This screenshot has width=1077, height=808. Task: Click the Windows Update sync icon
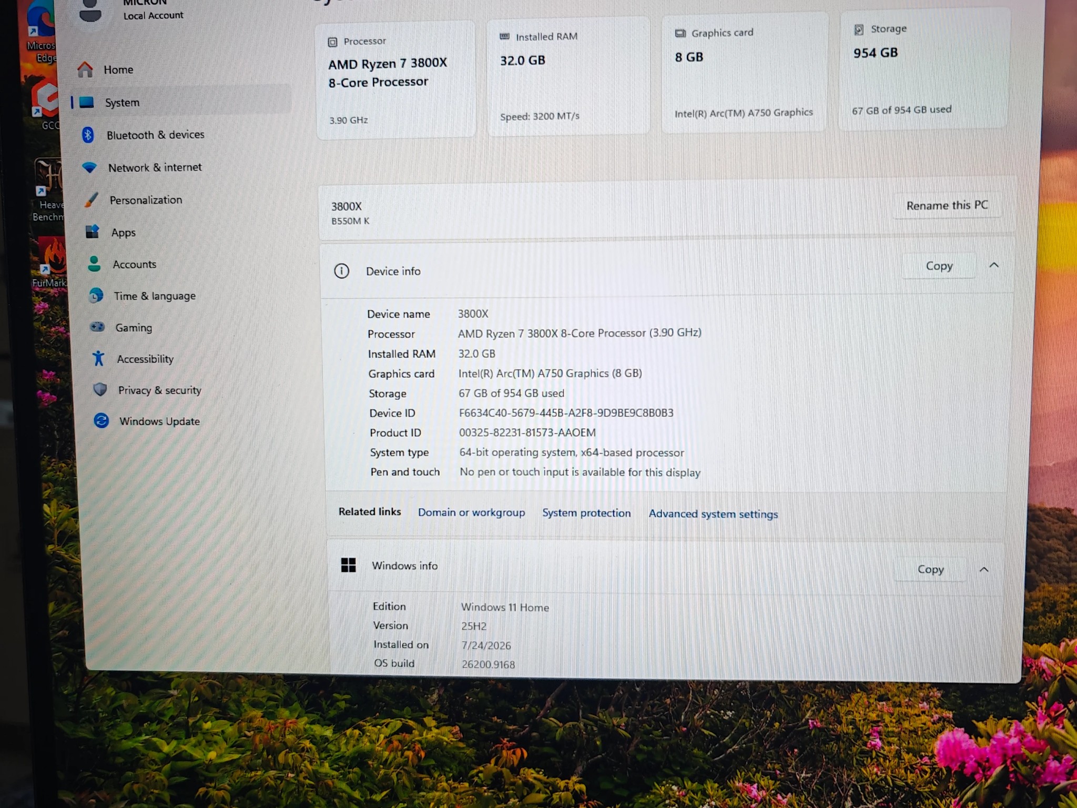(101, 421)
